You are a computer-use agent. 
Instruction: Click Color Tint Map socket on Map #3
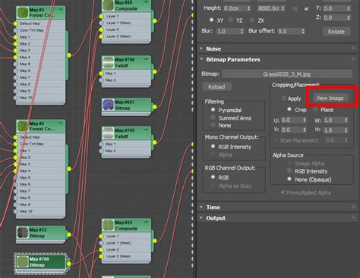pyautogui.click(x=16, y=30)
